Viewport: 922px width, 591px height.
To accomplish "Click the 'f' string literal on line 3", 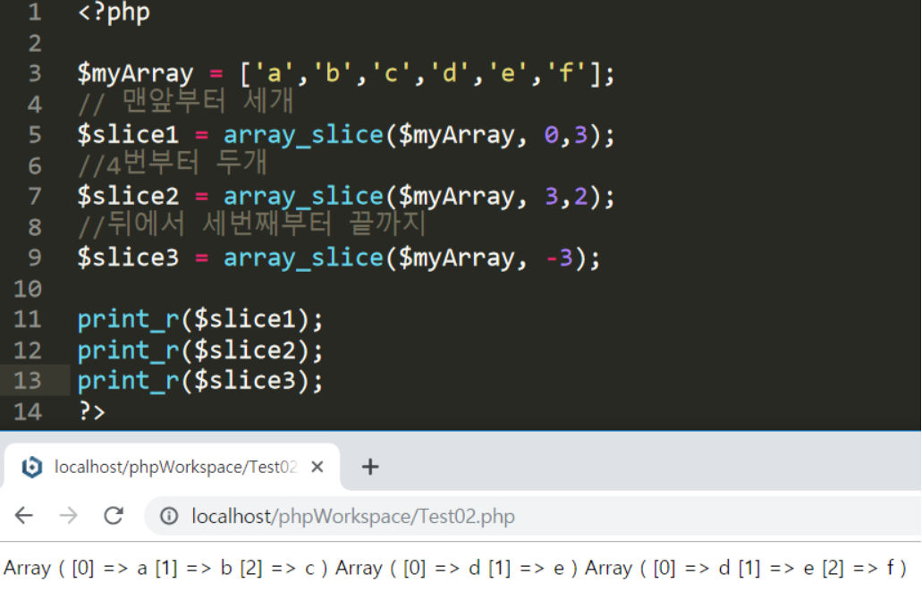I will pyautogui.click(x=566, y=73).
